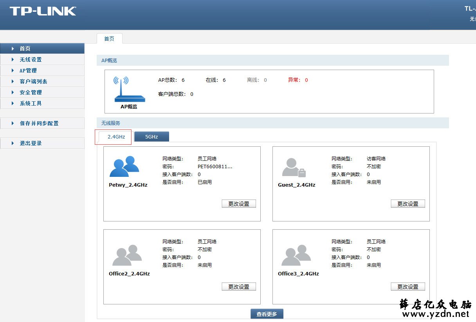This screenshot has width=476, height=322.
Task: Click the Petwy_2.4GHz blue users icon
Action: [124, 166]
